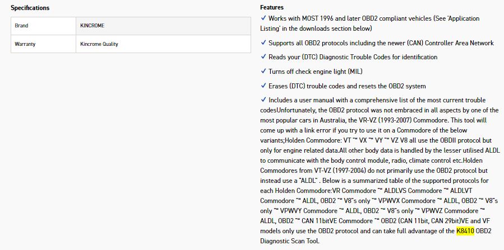Click the checkmark before "Reads your (DTC)"
Viewport: 504px width, 250px height.
(x=263, y=57)
